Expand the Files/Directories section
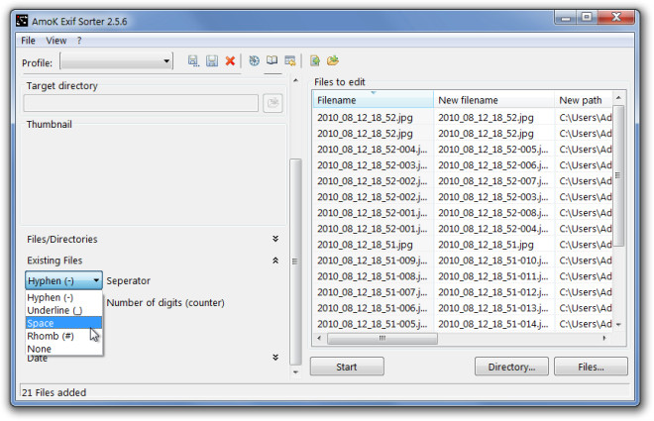Screen dimensions: 654x421 275,239
